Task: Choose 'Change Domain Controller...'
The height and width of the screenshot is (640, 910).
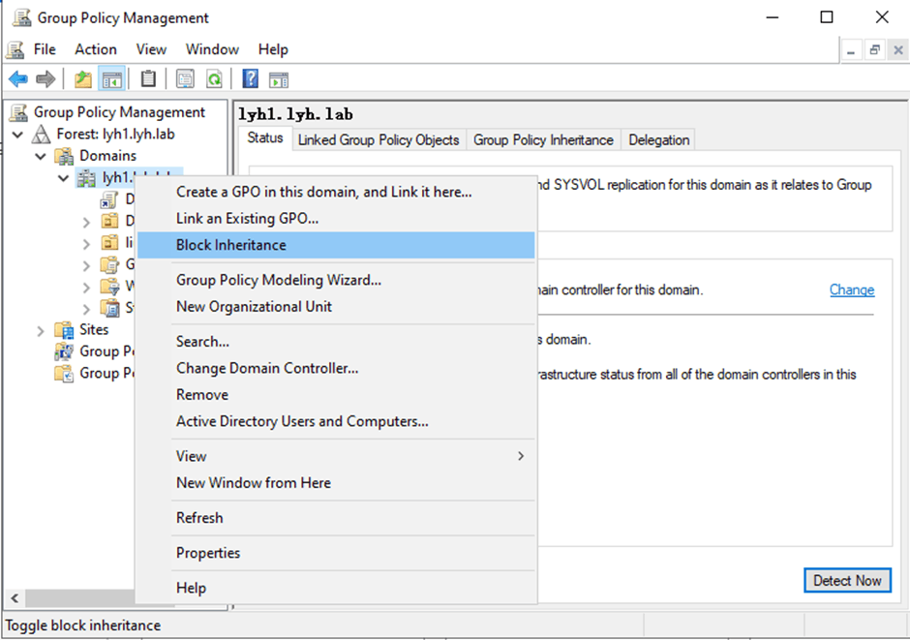Action: click(x=336, y=368)
